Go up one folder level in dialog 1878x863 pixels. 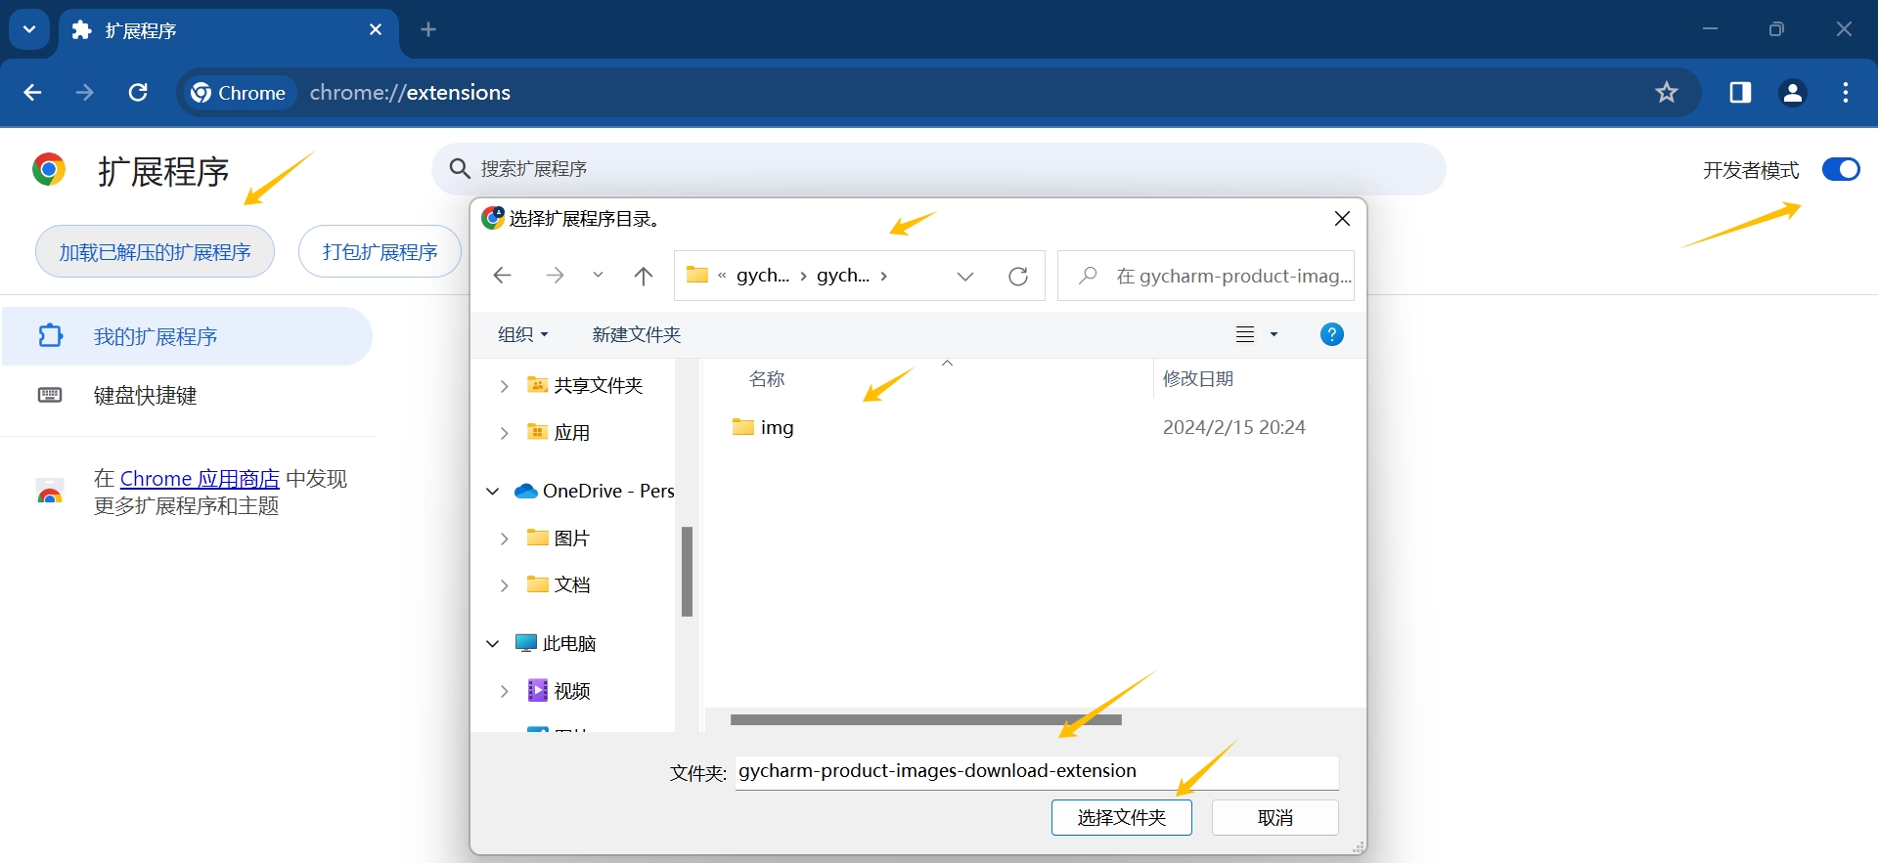(x=643, y=276)
